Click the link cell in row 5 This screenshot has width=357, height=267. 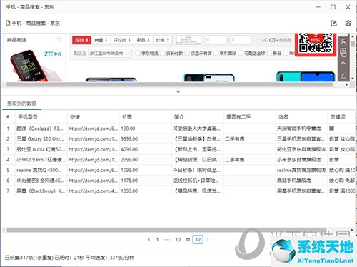point(94,170)
